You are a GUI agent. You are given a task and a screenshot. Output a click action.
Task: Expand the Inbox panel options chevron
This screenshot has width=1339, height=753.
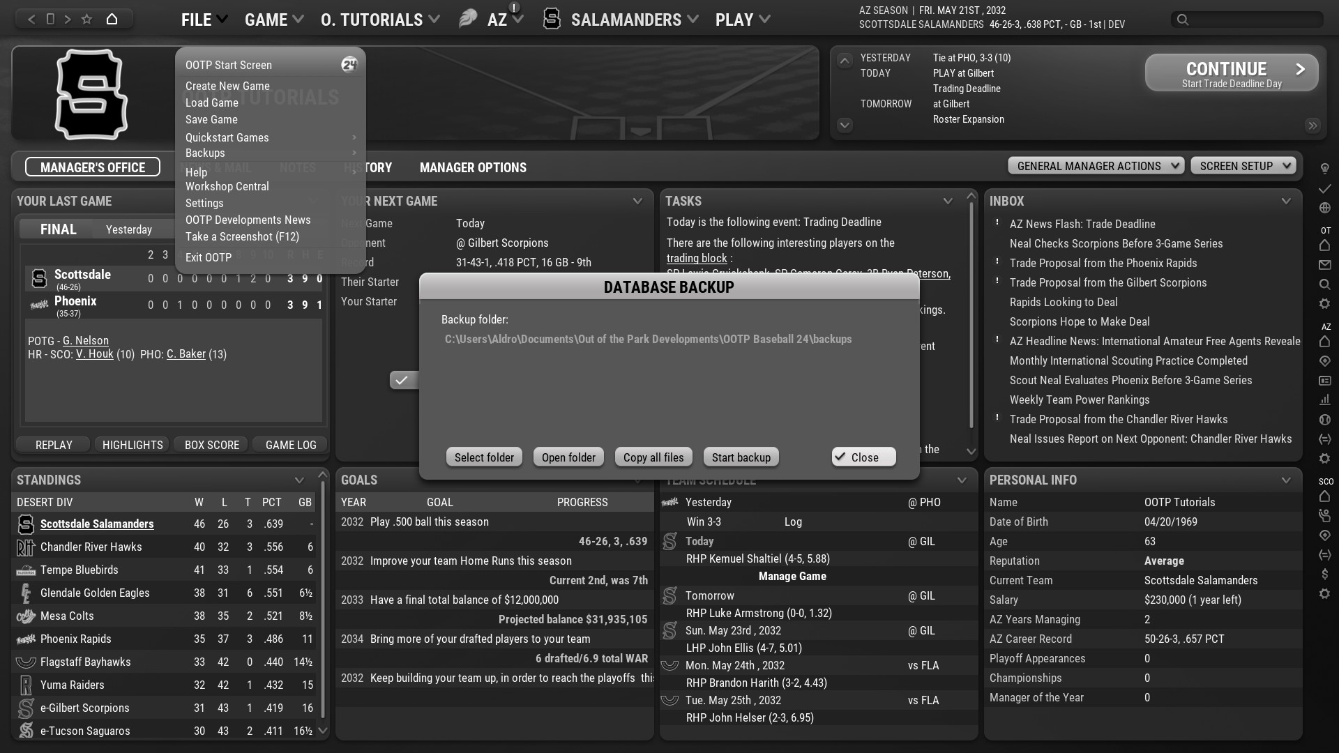point(1286,201)
